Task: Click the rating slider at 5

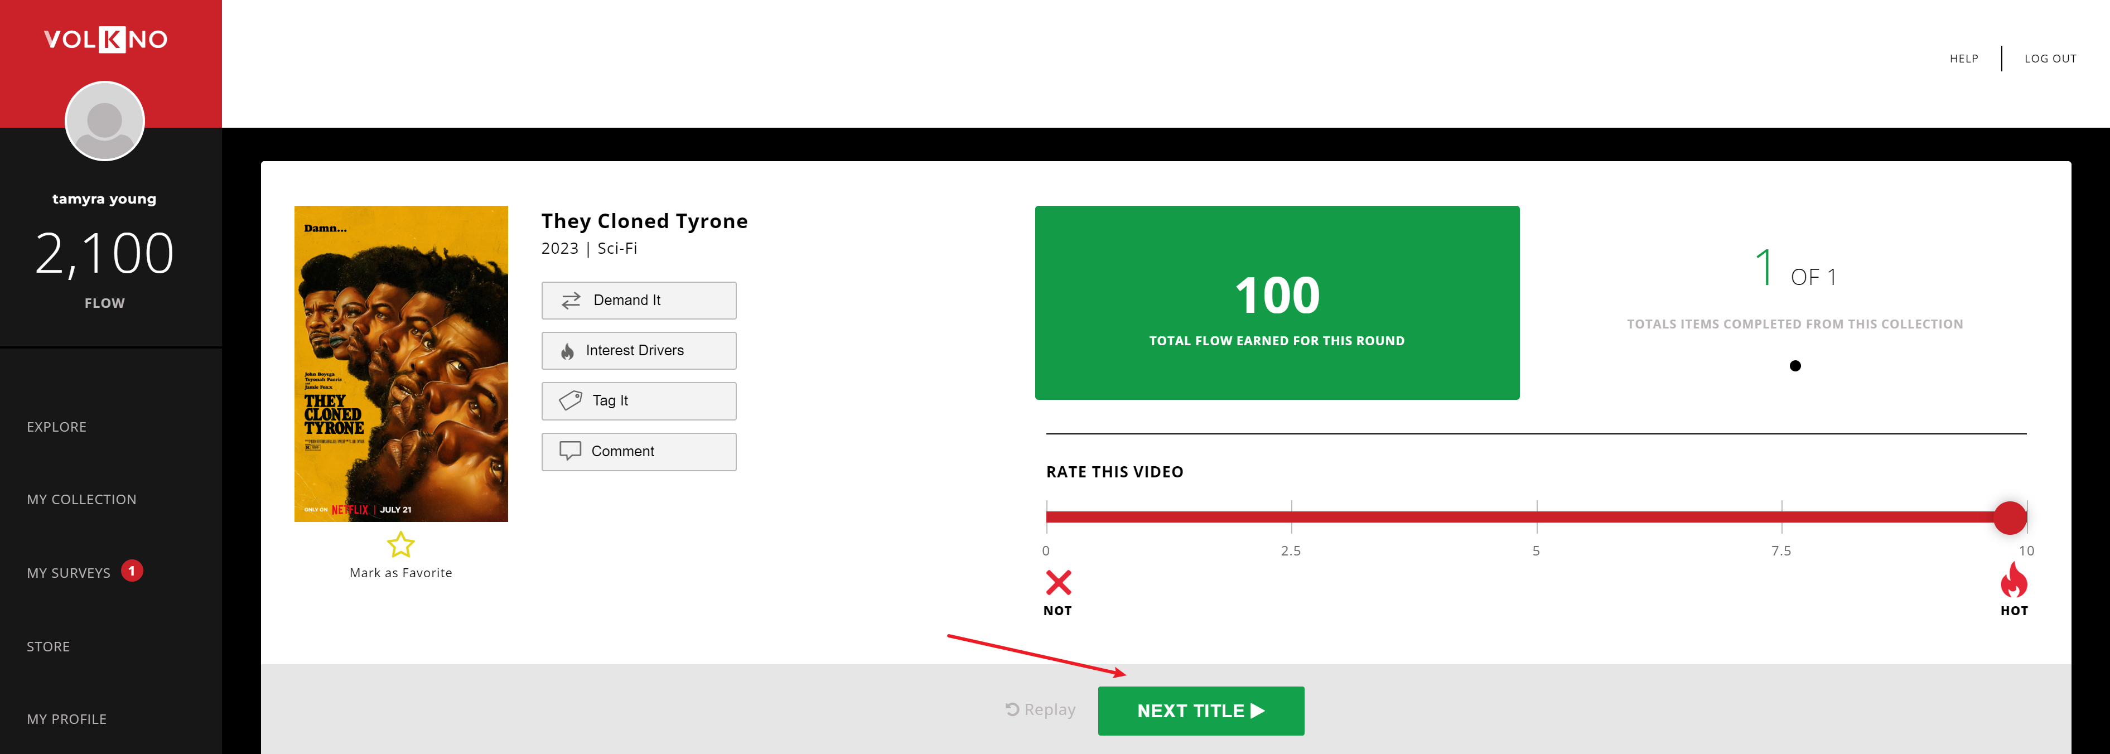Action: pos(1537,516)
